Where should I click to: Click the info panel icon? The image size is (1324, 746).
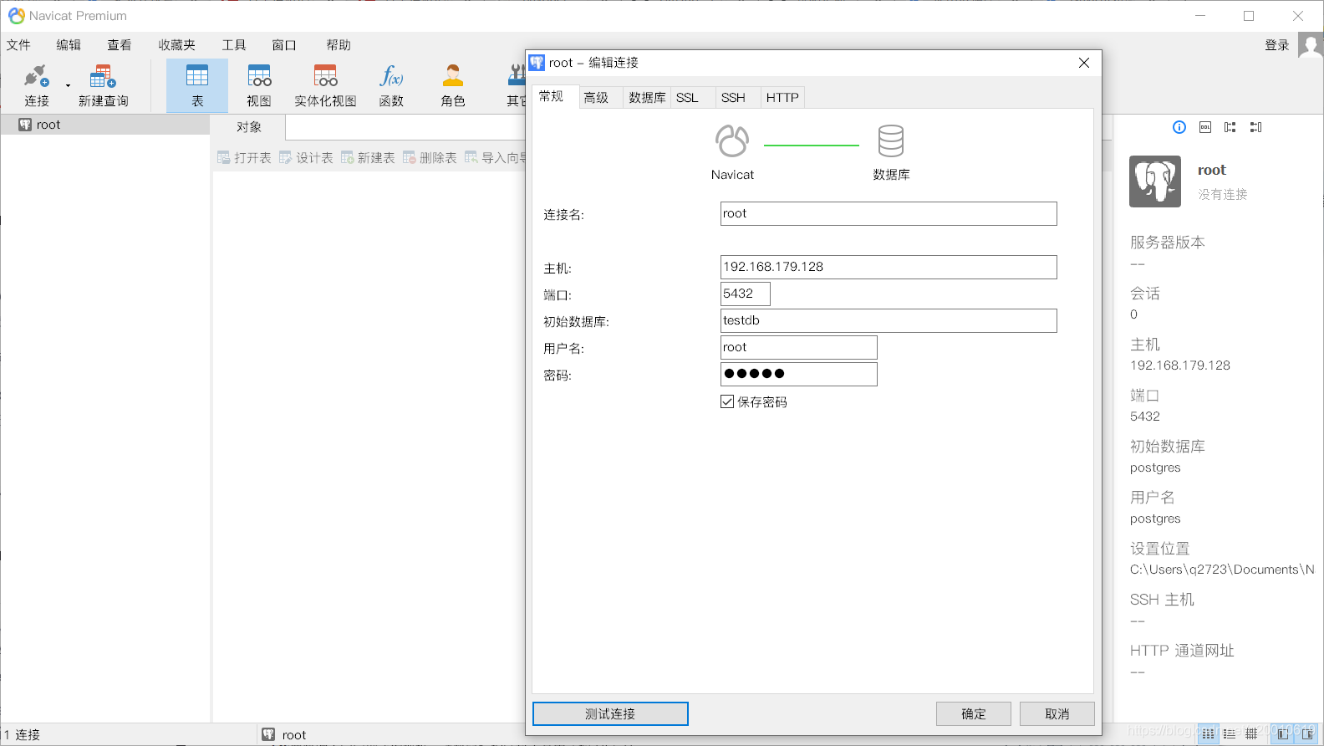coord(1179,127)
